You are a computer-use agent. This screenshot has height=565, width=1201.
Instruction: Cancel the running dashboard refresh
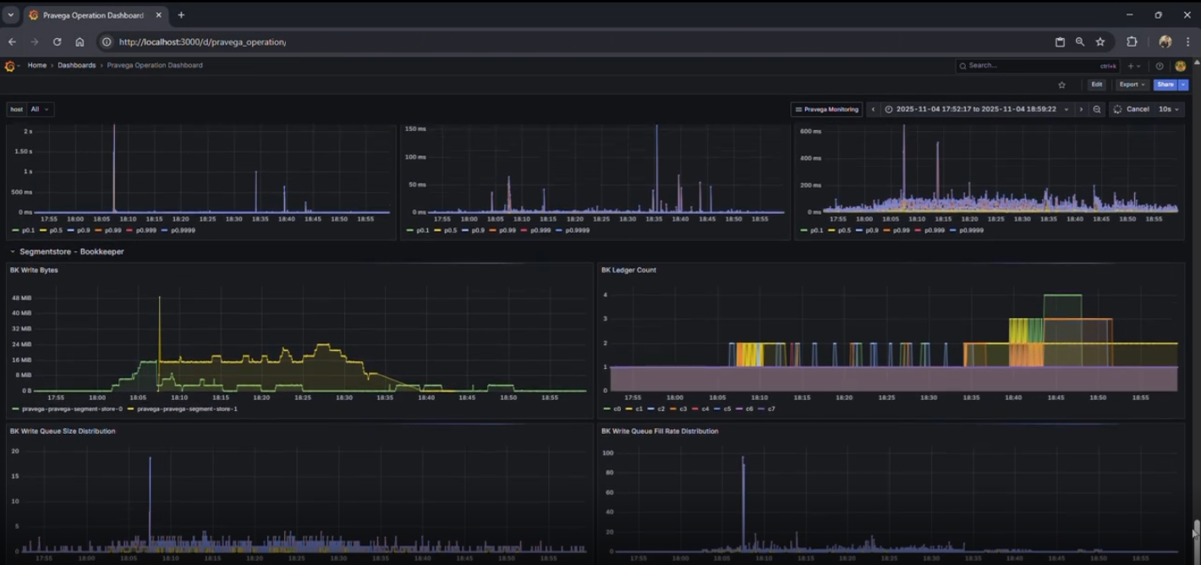coord(1137,109)
